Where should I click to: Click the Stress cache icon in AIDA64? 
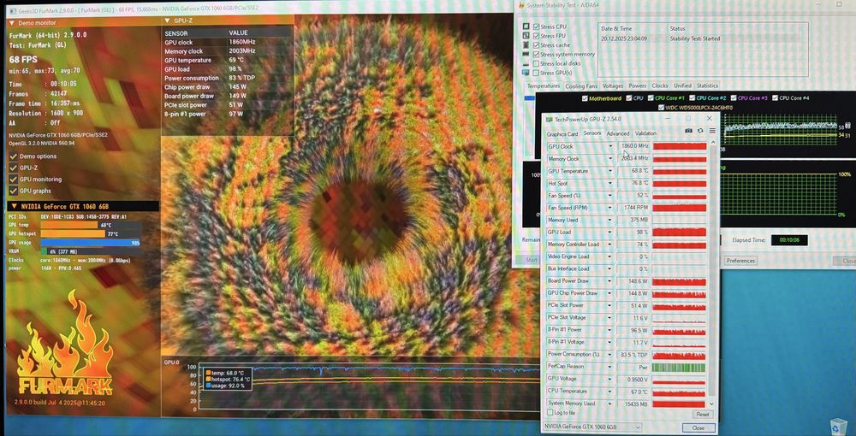[526, 44]
